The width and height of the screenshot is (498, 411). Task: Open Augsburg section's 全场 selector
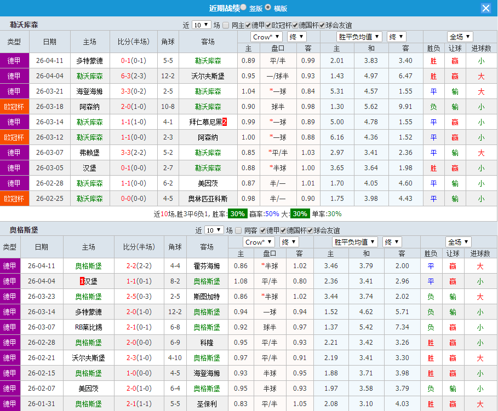pyautogui.click(x=459, y=241)
